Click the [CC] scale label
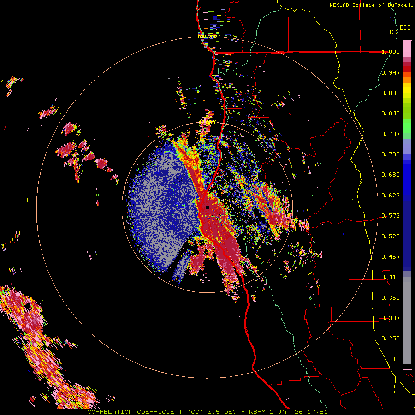Image resolution: width=415 pixels, height=415 pixels. click(393, 32)
